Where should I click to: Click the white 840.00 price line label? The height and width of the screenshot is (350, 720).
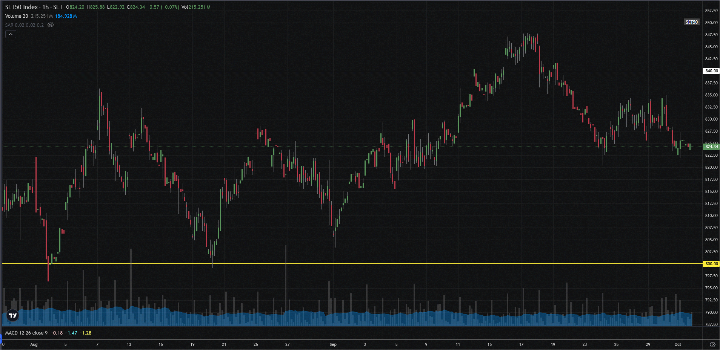pyautogui.click(x=711, y=71)
